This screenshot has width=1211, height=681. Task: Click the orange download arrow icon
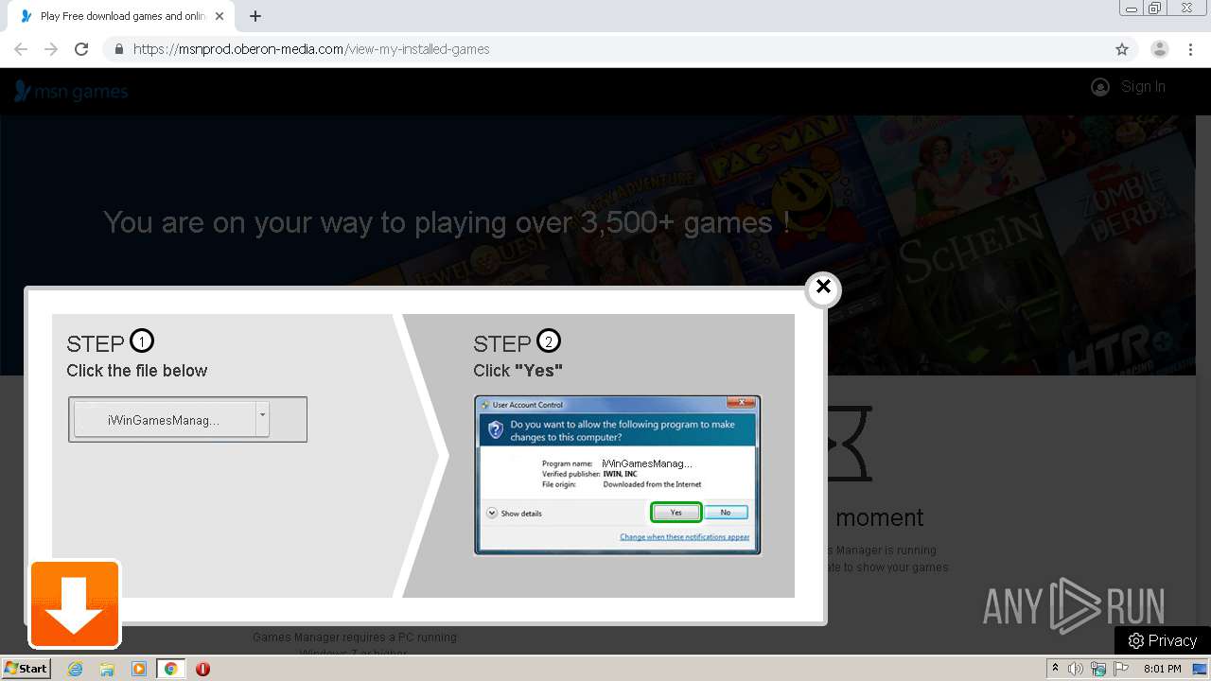point(75,604)
